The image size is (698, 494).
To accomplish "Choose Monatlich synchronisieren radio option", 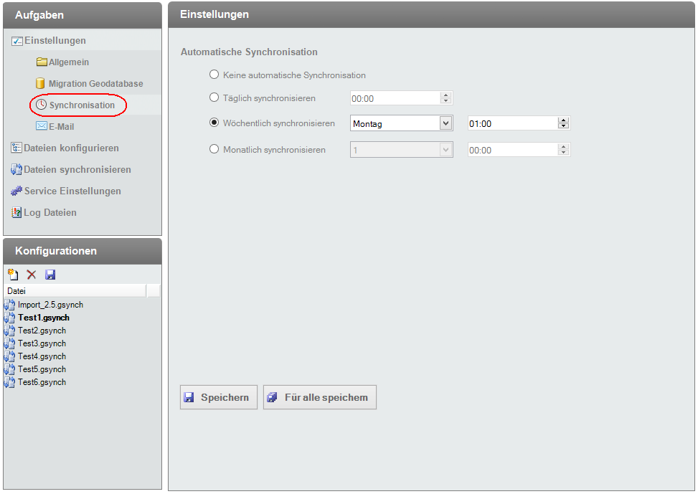I will pyautogui.click(x=214, y=149).
